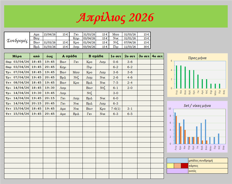Pick the orange card color swatch
The height and width of the screenshot is (184, 232).
click(177, 166)
